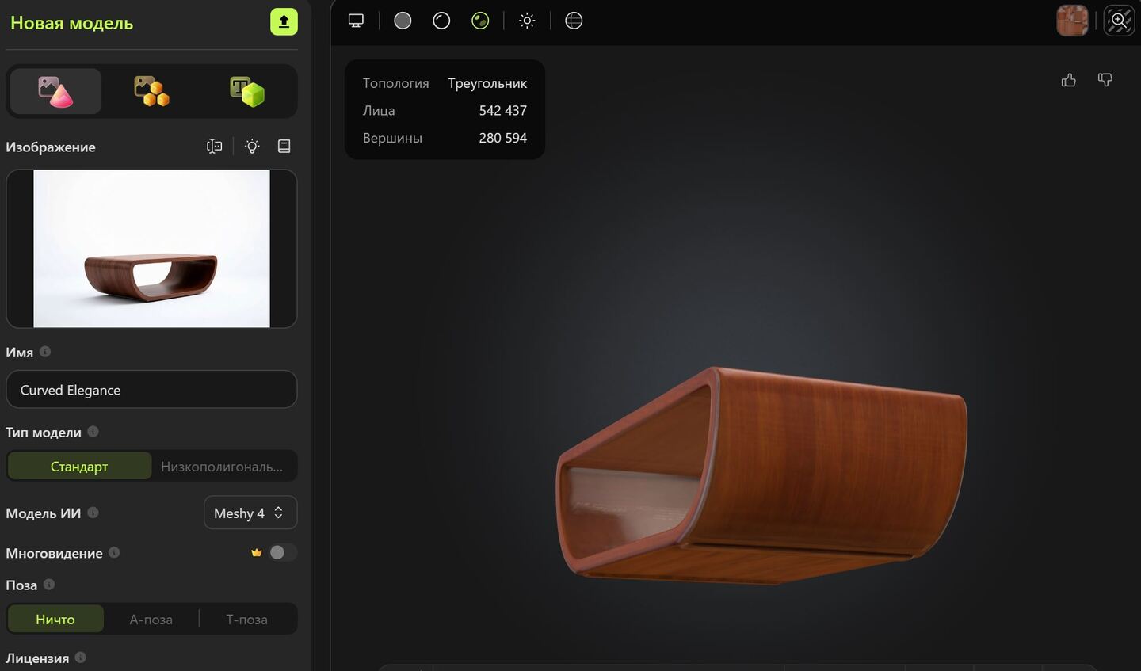Toggle the wireframe globe icon
1141x671 pixels.
point(574,21)
